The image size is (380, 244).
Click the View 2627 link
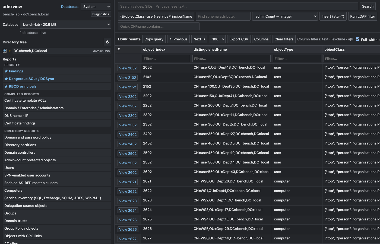[x=128, y=239]
